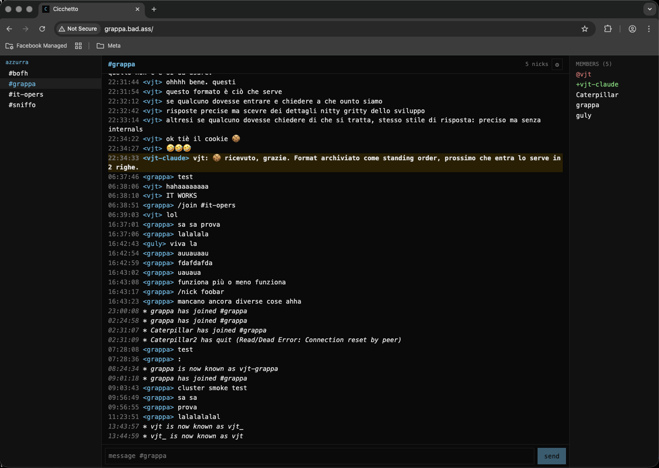Select member @vjt in the list
659x468 pixels.
click(x=584, y=74)
